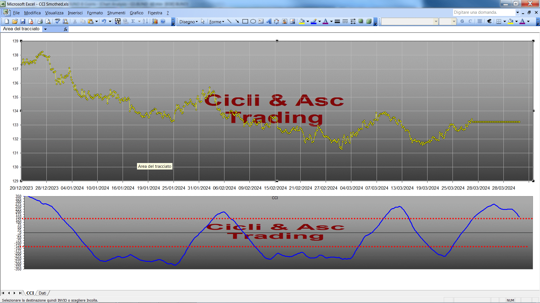
Task: Open Print Preview with the magnifier page icon
Action: (x=48, y=21)
